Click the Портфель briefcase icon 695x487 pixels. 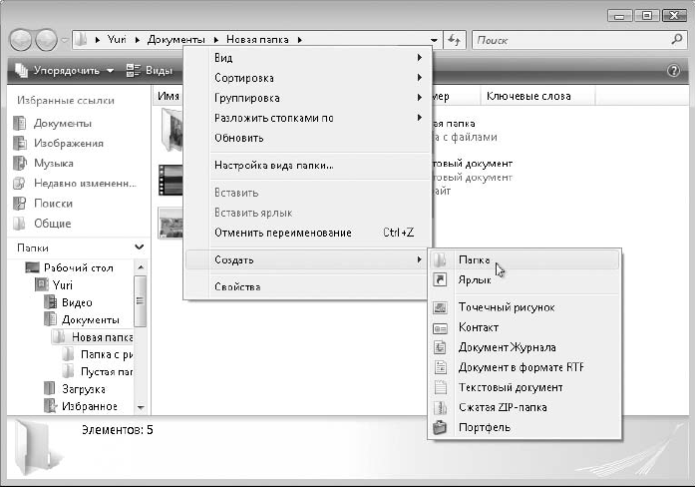(x=440, y=427)
